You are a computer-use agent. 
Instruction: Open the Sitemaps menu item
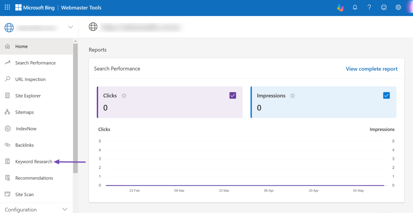click(x=24, y=112)
